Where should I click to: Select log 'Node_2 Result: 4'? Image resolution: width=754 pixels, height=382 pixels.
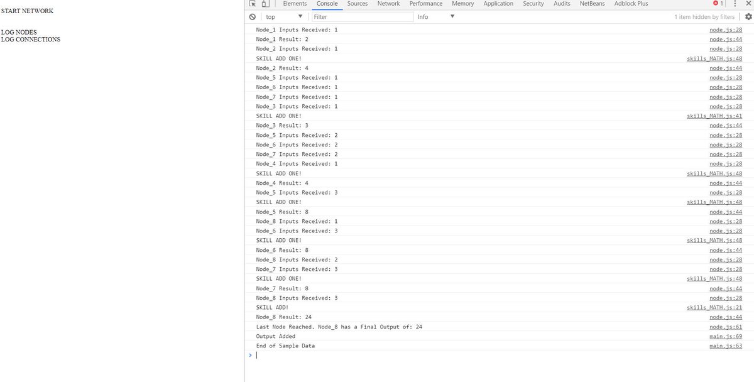[282, 68]
